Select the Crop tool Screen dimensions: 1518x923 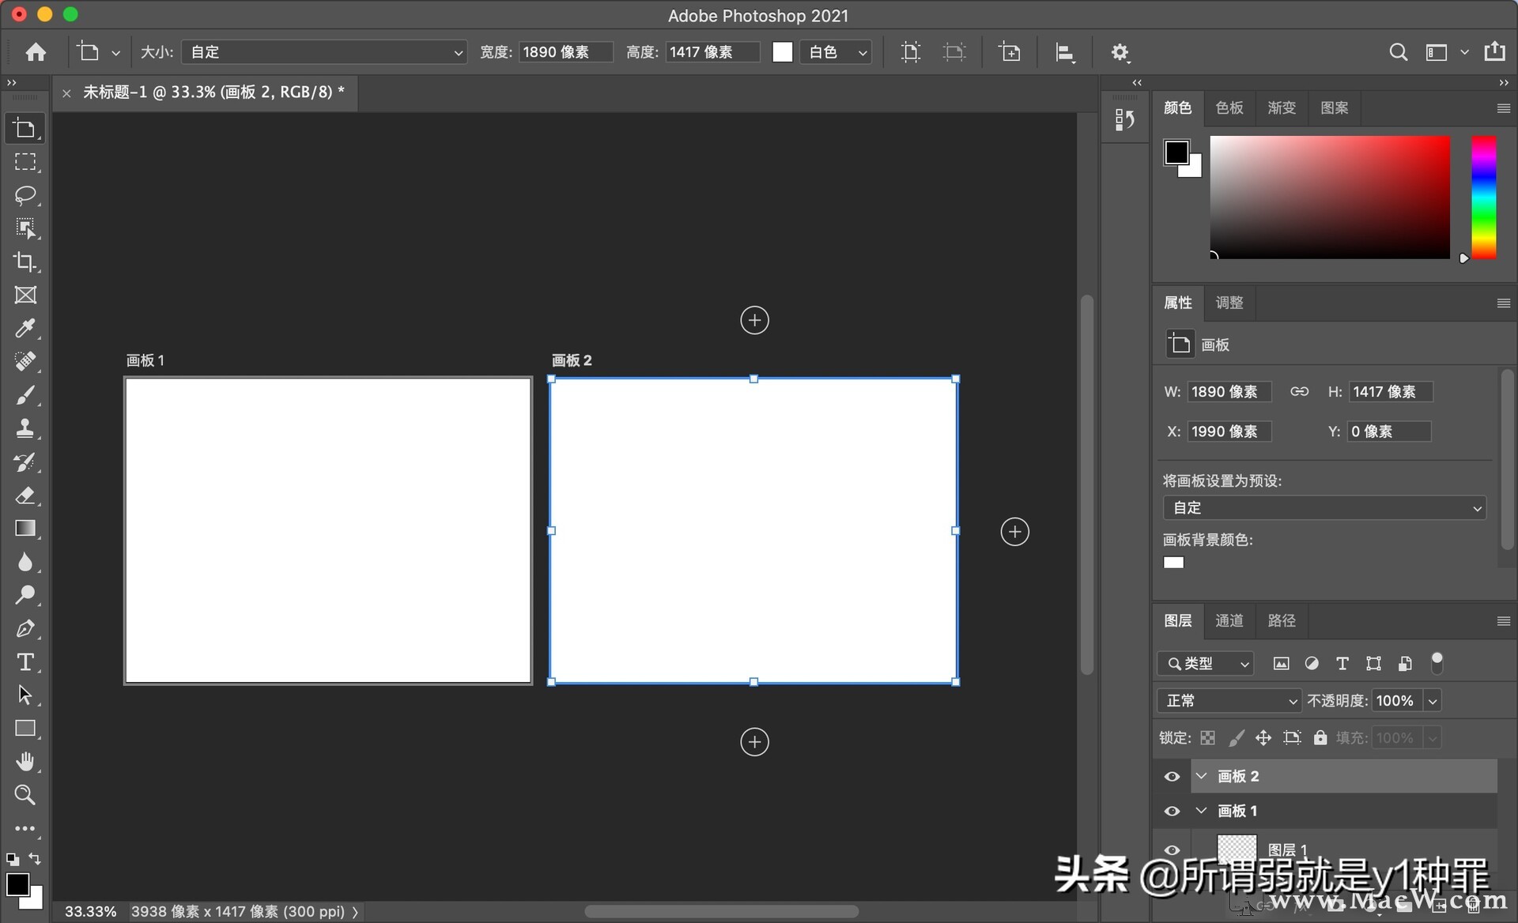26,262
